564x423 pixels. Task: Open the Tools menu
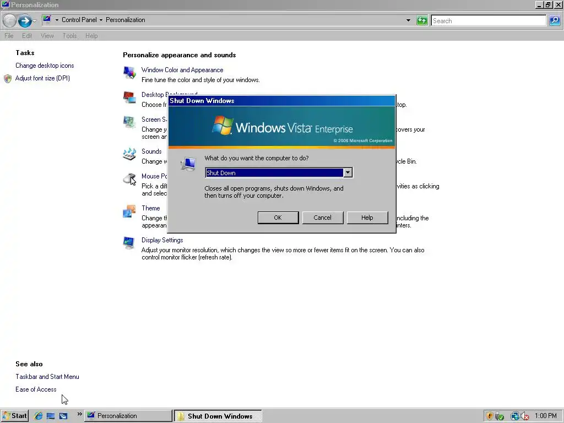[69, 36]
